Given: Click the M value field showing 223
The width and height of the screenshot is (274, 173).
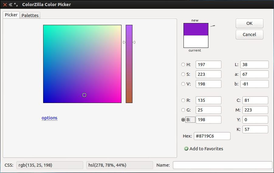Looking at the screenshot, I should coord(255,110).
